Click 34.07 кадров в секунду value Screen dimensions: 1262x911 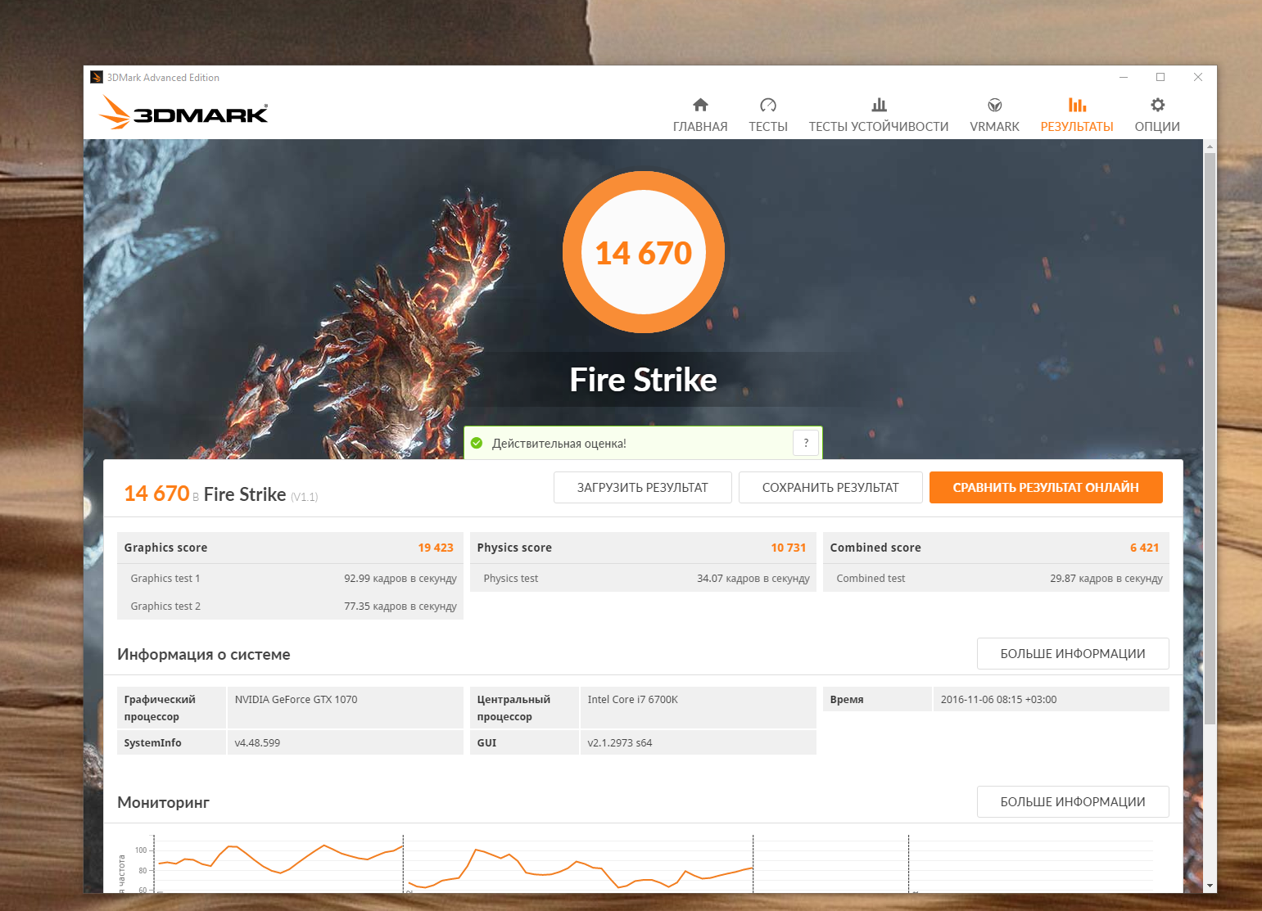point(753,578)
